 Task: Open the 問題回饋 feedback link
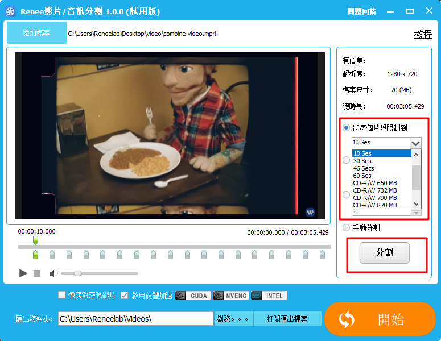click(x=361, y=11)
